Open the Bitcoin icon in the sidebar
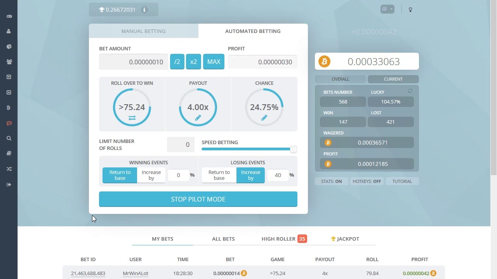The width and height of the screenshot is (497, 279). (9, 108)
